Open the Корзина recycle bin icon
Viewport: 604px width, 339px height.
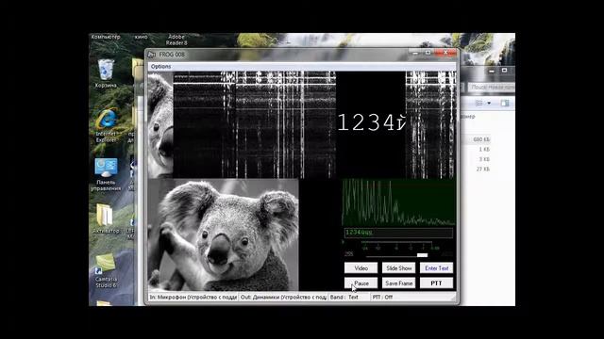click(106, 73)
